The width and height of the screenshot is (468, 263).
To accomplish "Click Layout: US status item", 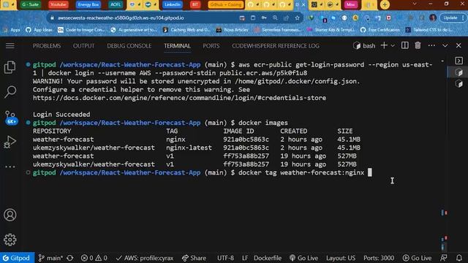I will pos(341,258).
